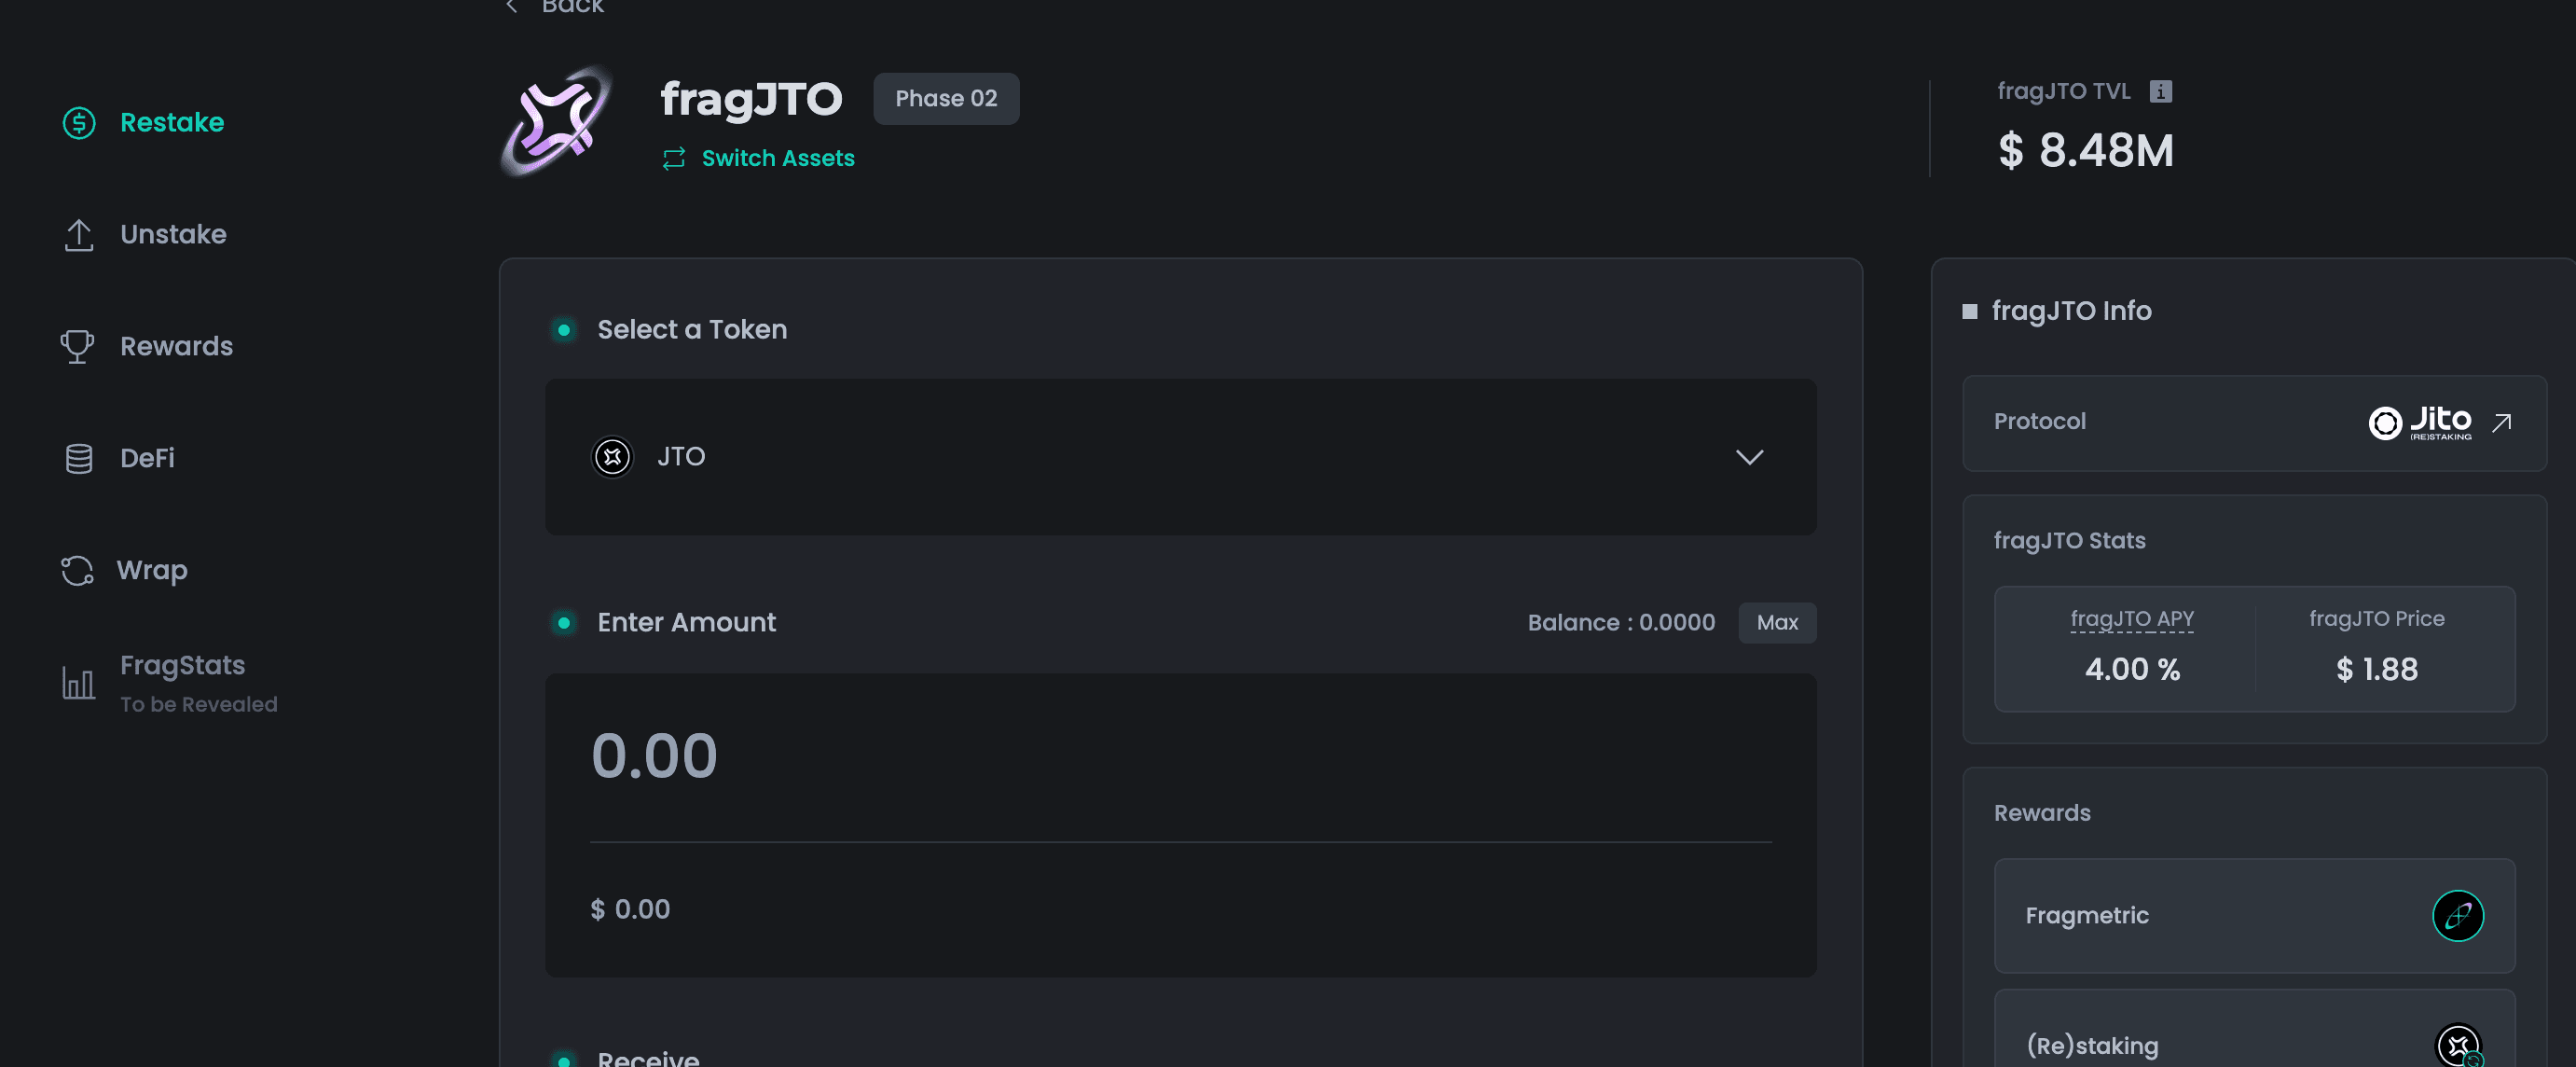This screenshot has width=2576, height=1067.
Task: Expand the JTO token dropdown chevron
Action: point(1749,457)
